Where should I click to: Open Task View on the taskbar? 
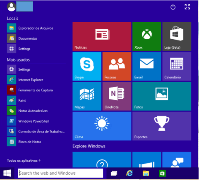point(114,173)
